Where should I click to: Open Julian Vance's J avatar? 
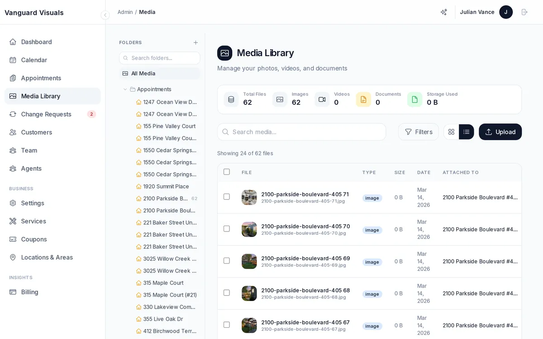click(505, 12)
